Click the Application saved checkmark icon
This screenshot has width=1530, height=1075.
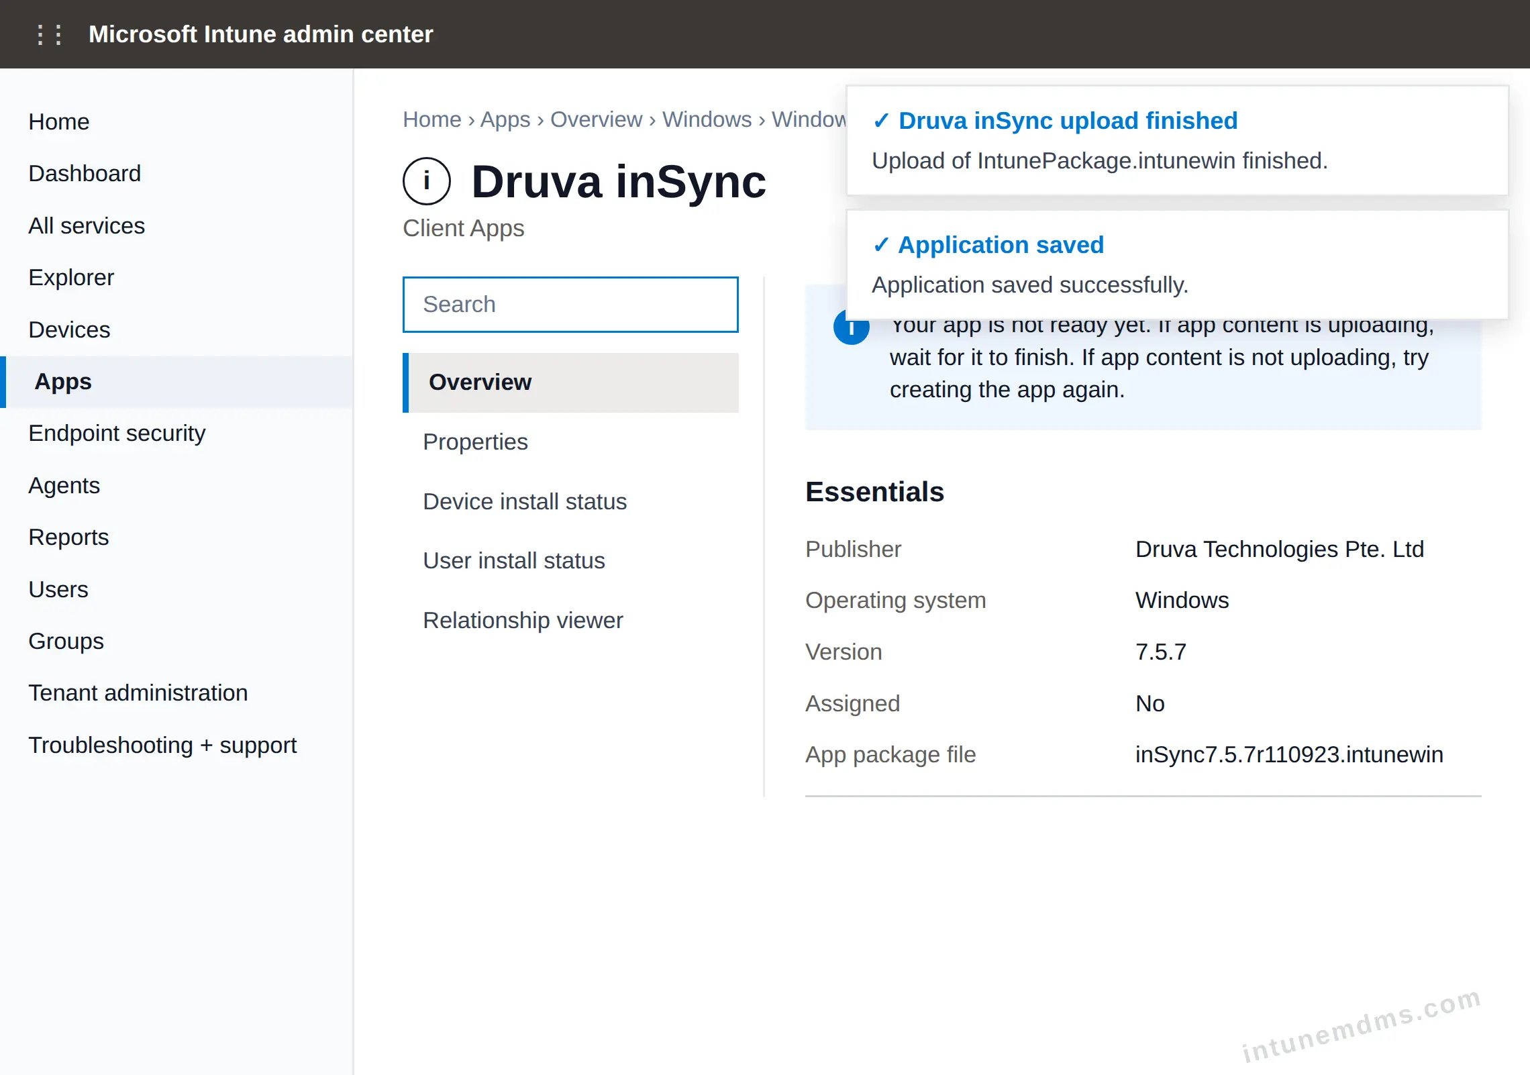coord(881,245)
